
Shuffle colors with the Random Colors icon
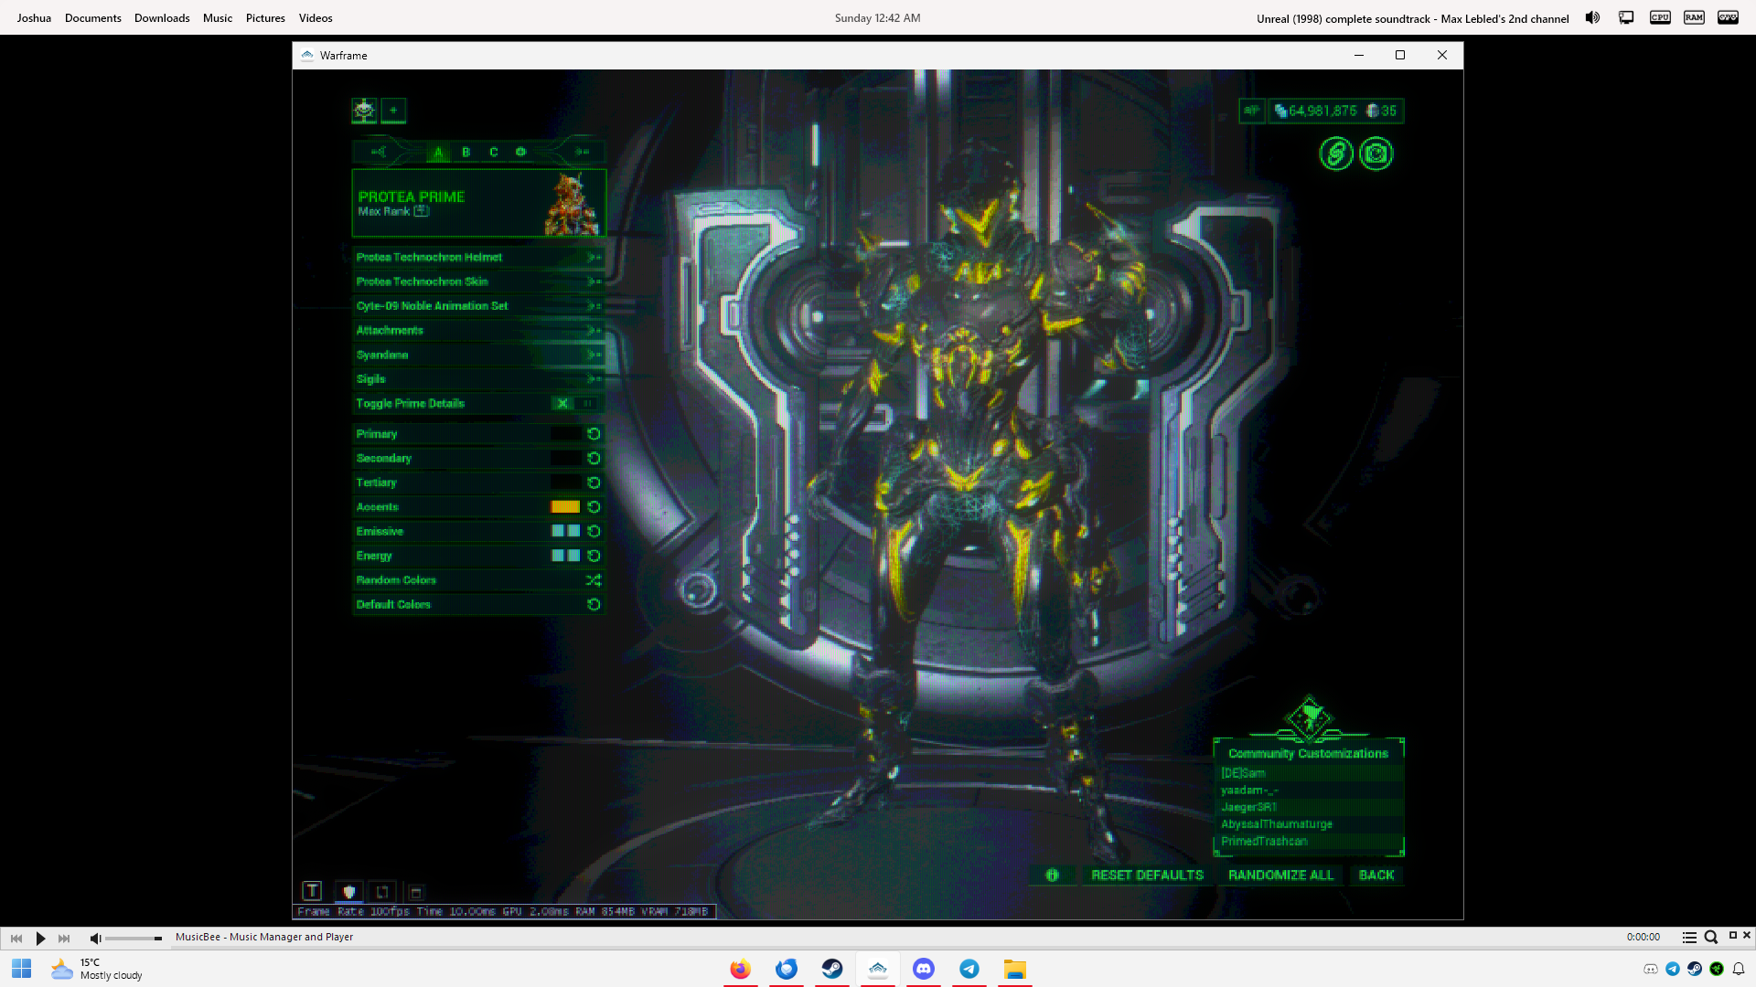[594, 580]
